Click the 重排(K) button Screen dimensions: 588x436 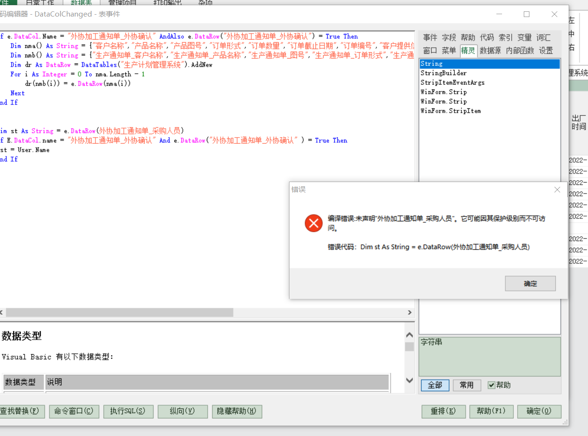[443, 411]
